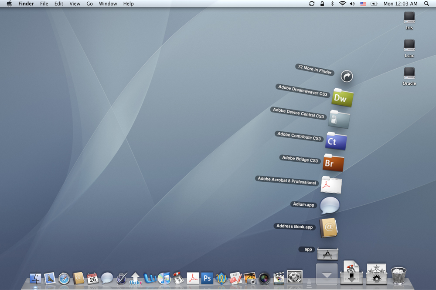Open Adobe Device Central CS3 folder

339,119
